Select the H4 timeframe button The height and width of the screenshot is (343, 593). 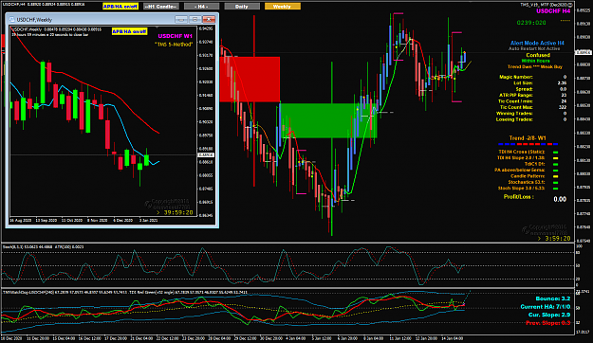pyautogui.click(x=201, y=7)
